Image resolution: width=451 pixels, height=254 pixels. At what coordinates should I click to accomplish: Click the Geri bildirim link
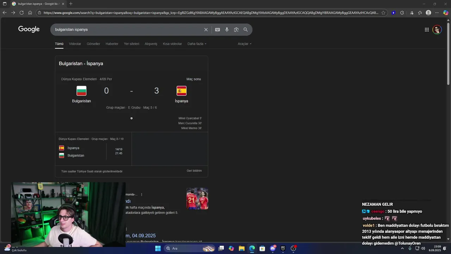[x=194, y=171]
